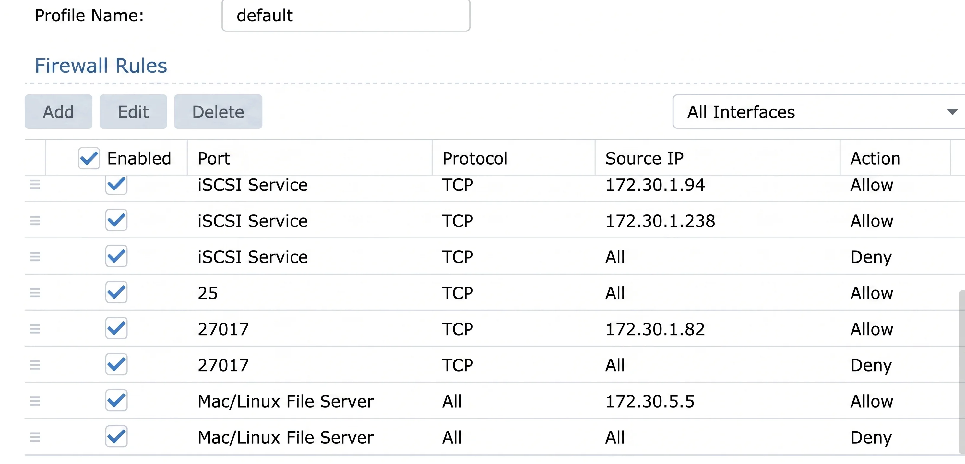Click drag handle of port 25 rule
The height and width of the screenshot is (464, 965).
click(x=35, y=293)
